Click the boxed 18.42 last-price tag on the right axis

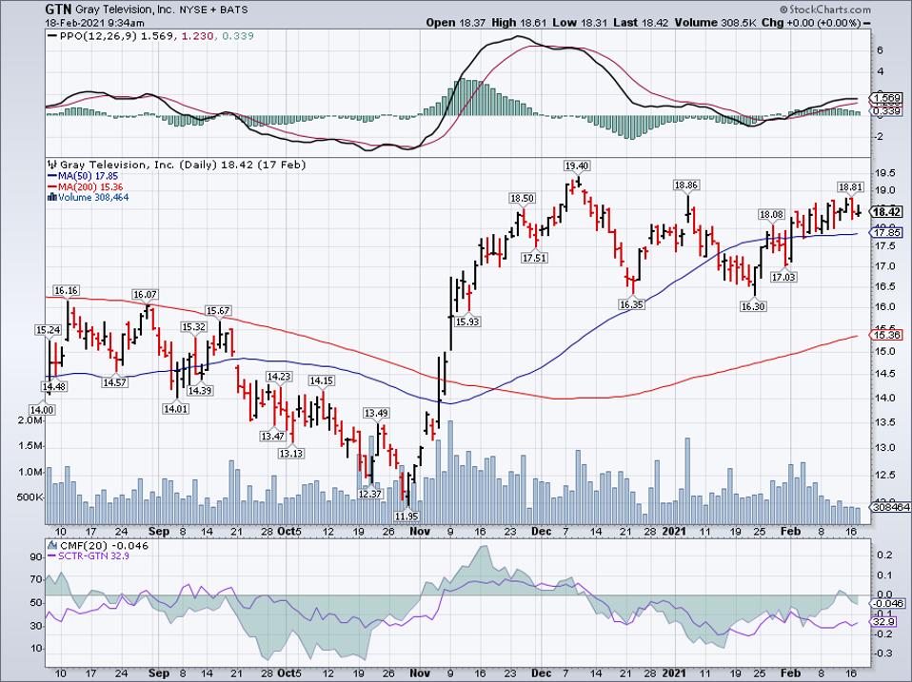pos(887,212)
